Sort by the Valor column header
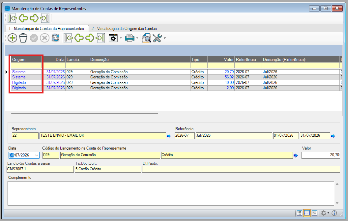348x221 pixels. tap(221, 60)
